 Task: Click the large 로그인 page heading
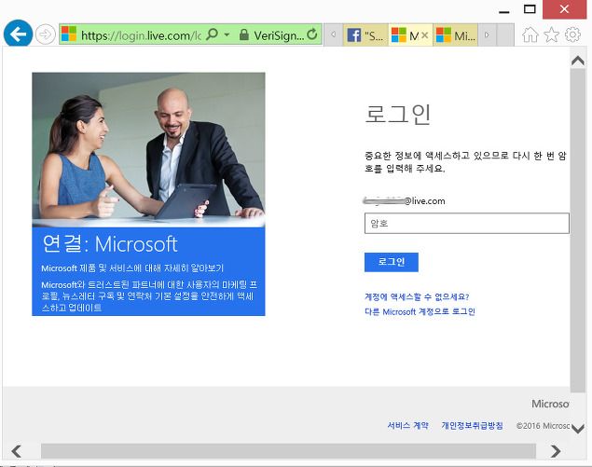point(397,115)
